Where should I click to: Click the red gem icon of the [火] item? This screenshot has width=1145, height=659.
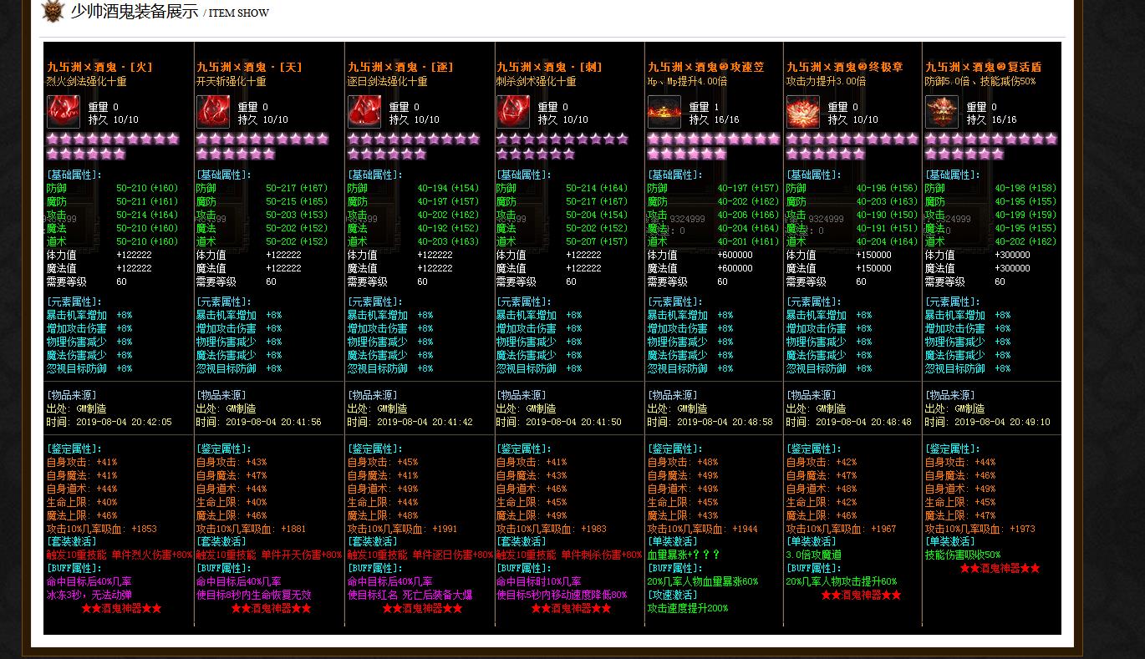pos(64,113)
